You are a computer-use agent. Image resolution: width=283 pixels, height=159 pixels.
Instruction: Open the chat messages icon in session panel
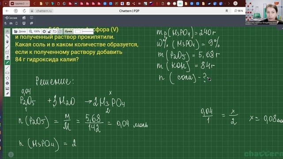coord(31,23)
